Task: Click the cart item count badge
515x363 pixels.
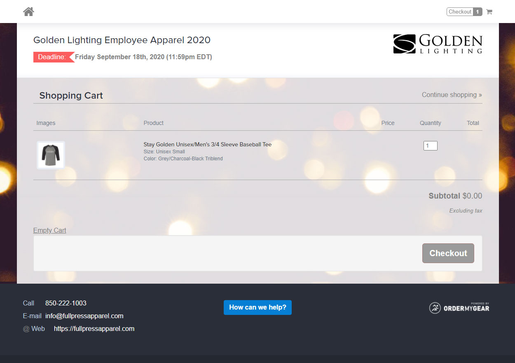Action: tap(478, 12)
